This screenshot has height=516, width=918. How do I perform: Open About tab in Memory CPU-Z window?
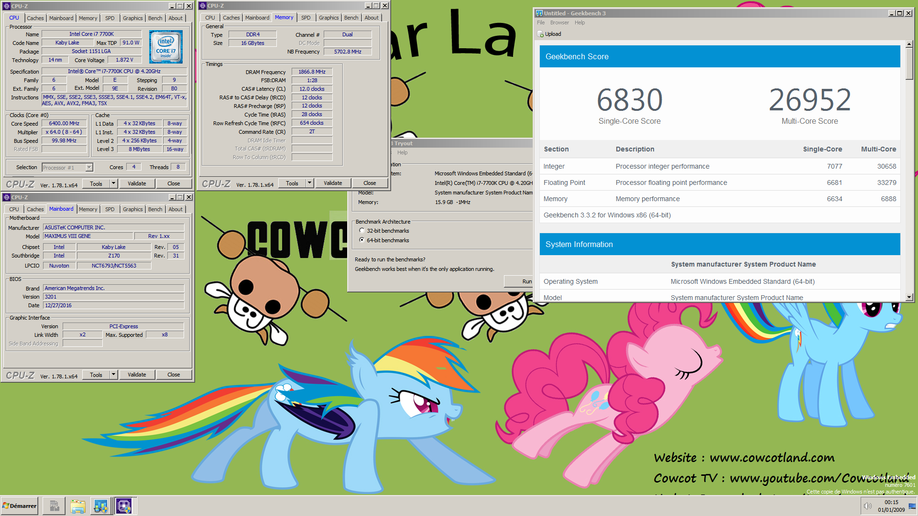[372, 18]
